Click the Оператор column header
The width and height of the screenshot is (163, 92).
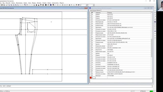click(101, 13)
